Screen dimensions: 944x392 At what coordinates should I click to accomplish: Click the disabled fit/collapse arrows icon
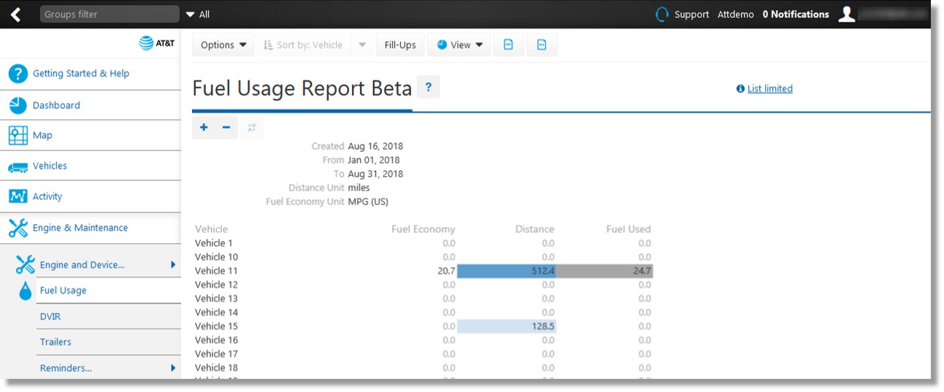(252, 128)
